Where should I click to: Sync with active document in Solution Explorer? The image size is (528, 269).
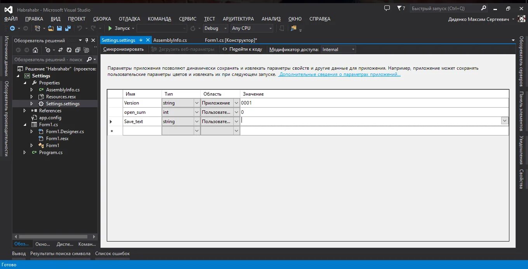point(60,50)
